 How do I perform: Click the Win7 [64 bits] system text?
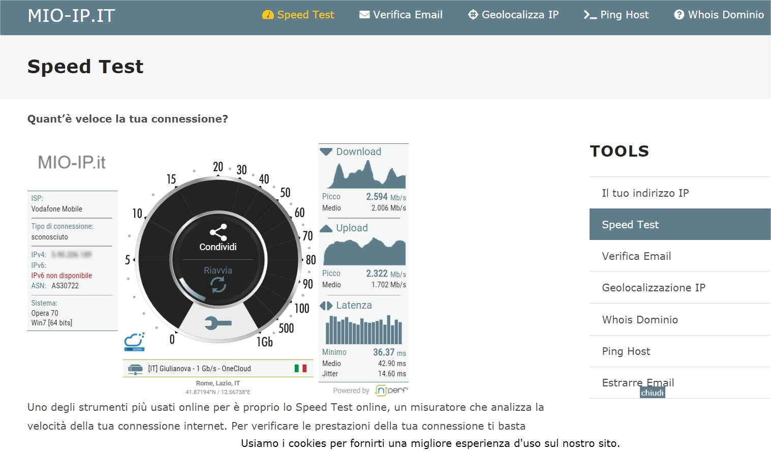point(52,323)
